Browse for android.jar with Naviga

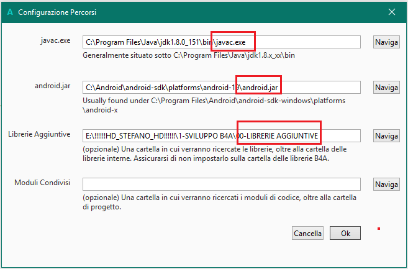coord(386,87)
